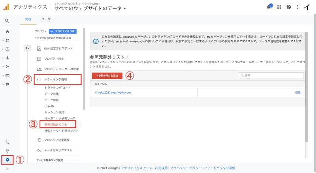Open トラッキング コード item
The height and width of the screenshot is (173, 316).
[57, 88]
